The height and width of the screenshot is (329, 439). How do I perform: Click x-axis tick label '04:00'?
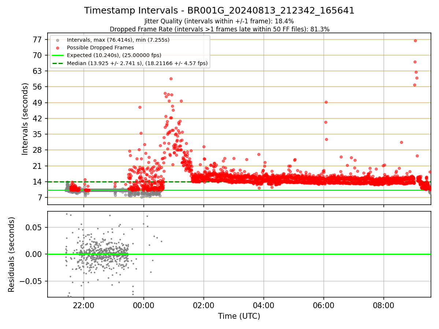(x=264, y=305)
